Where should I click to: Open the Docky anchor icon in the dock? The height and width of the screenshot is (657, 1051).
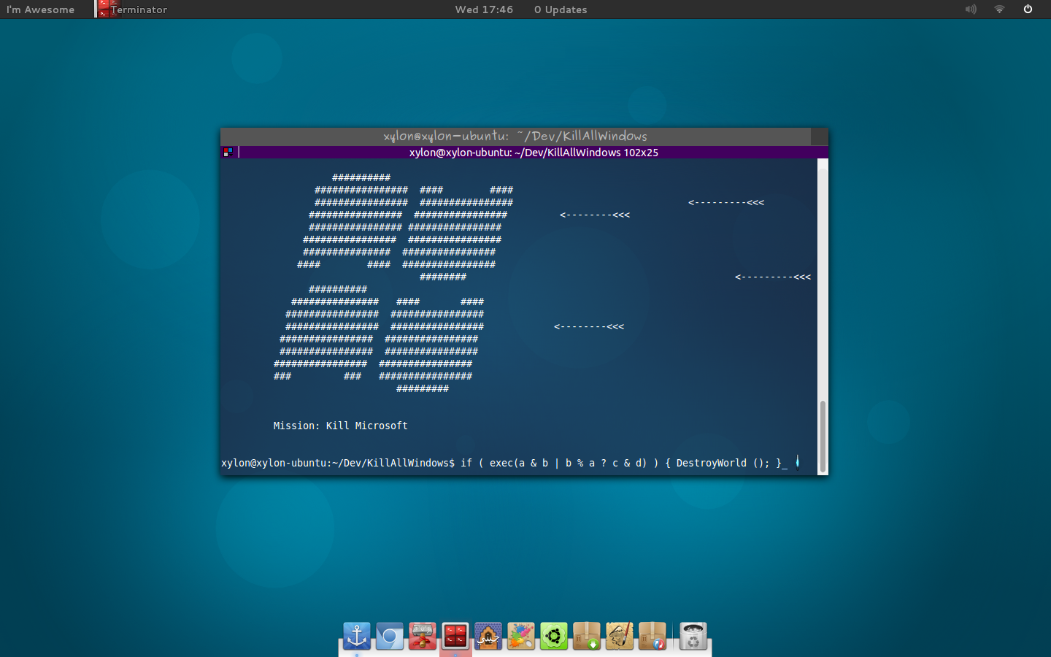[356, 637]
